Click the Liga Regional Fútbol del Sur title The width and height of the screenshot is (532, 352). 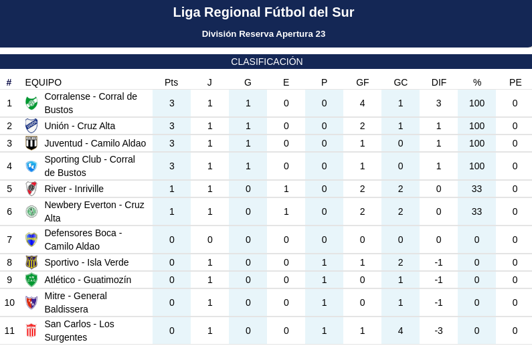[264, 12]
